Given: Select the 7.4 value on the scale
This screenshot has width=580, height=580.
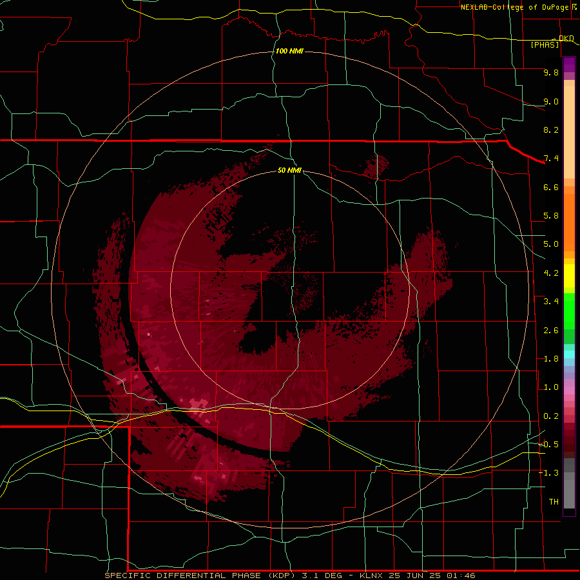Looking at the screenshot, I should (551, 159).
